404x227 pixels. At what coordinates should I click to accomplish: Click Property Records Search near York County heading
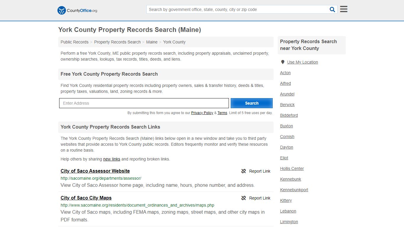click(308, 45)
